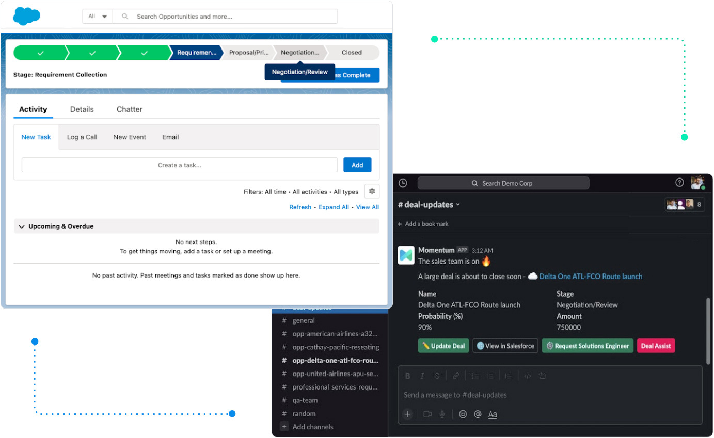This screenshot has height=438, width=714.
Task: Click View in Salesforce button
Action: pyautogui.click(x=505, y=346)
